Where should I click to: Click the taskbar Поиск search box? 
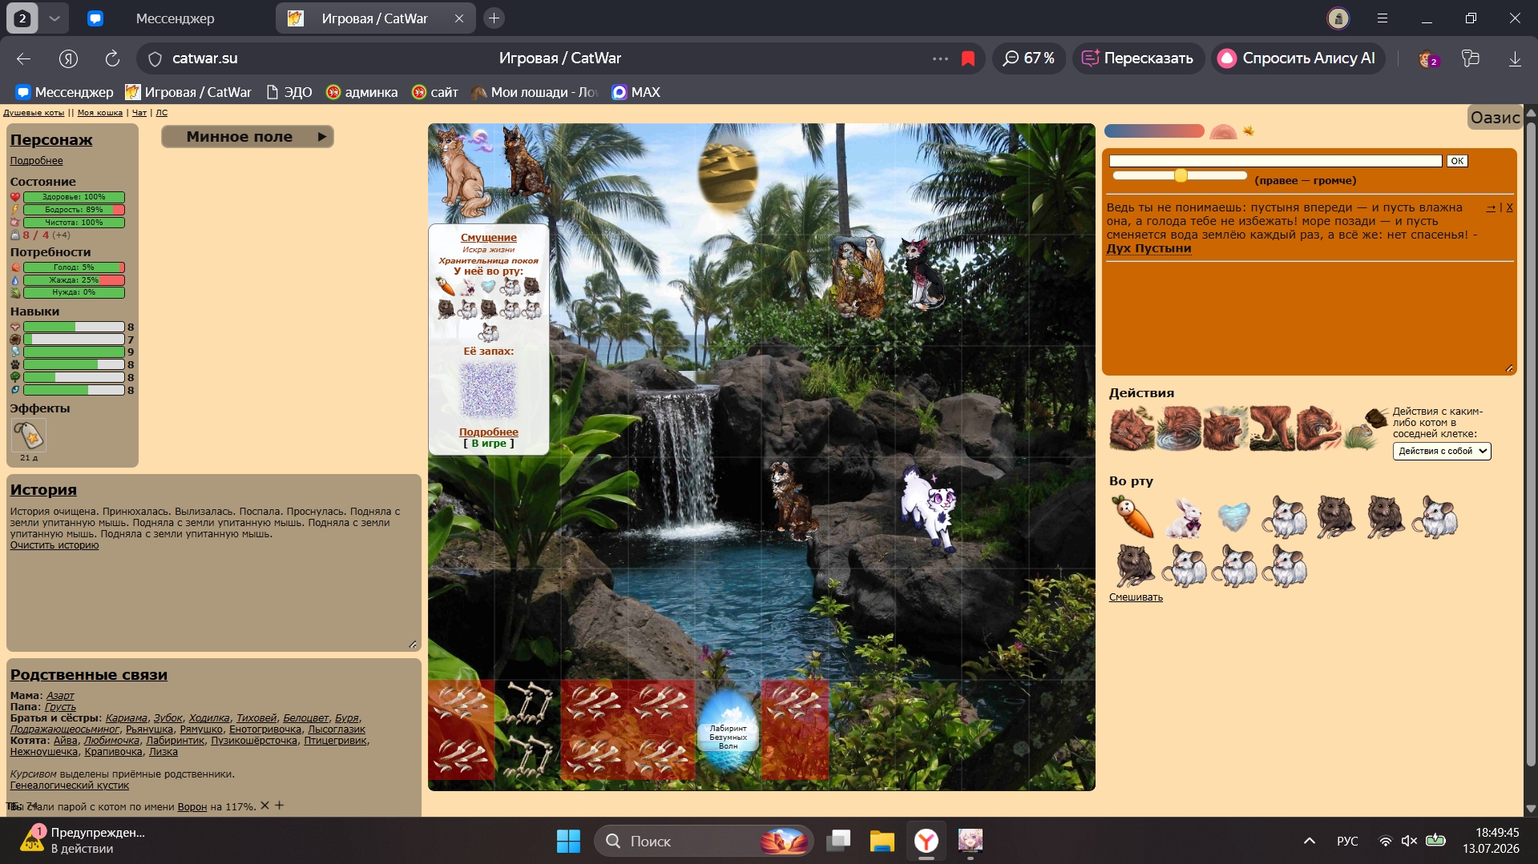[704, 841]
